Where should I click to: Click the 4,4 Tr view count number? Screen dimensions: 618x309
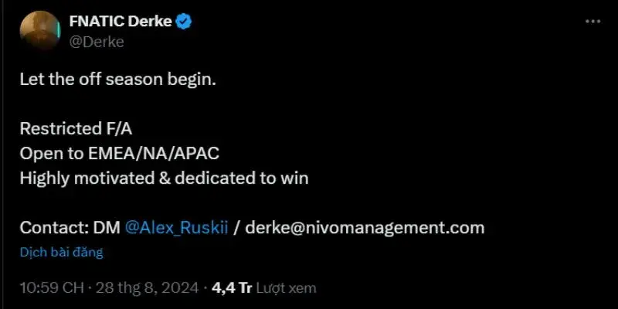[x=233, y=287]
